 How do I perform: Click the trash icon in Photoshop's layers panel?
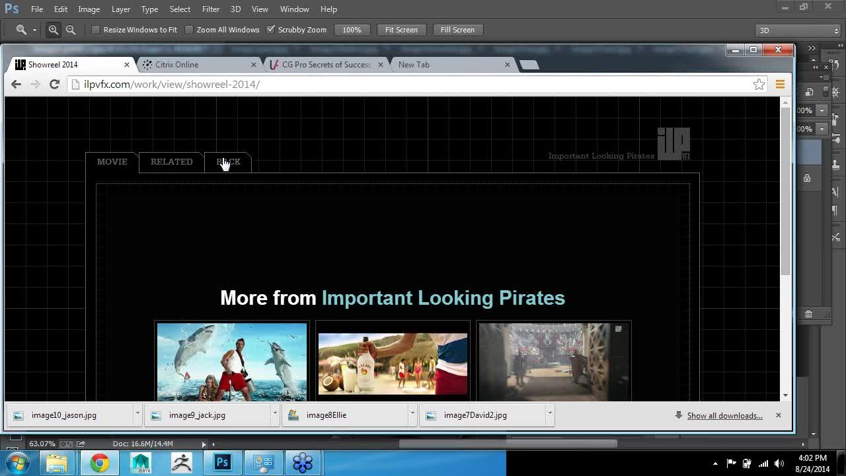pyautogui.click(x=808, y=314)
